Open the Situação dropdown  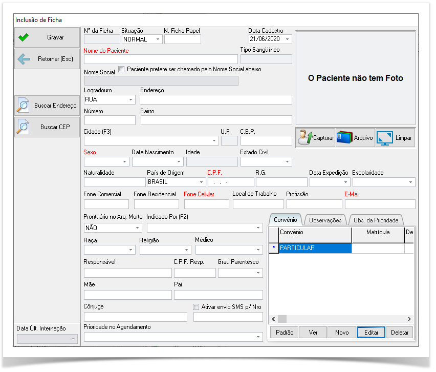tap(157, 39)
